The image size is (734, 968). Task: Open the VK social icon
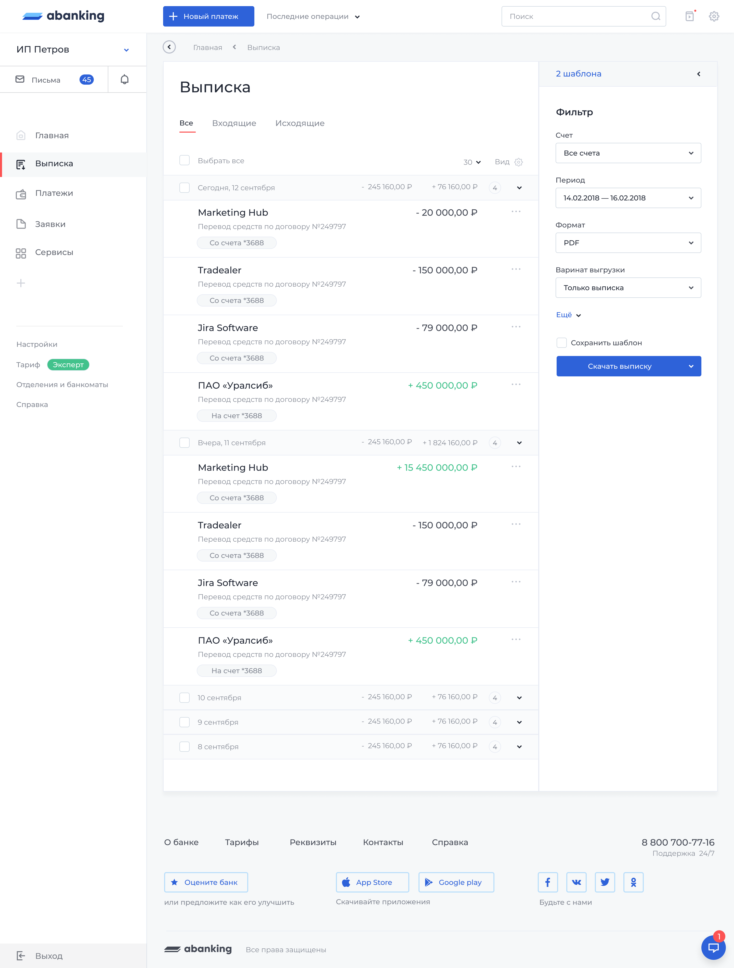576,882
